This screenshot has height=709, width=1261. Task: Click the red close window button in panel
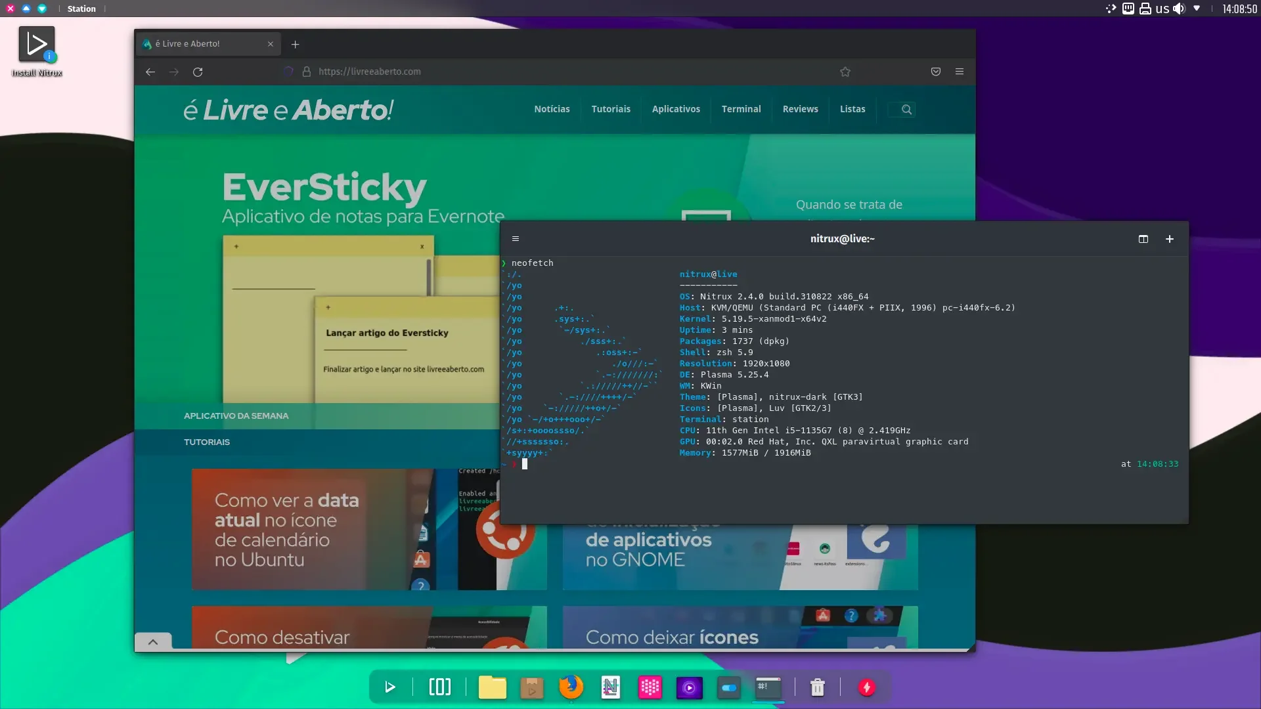tap(11, 9)
